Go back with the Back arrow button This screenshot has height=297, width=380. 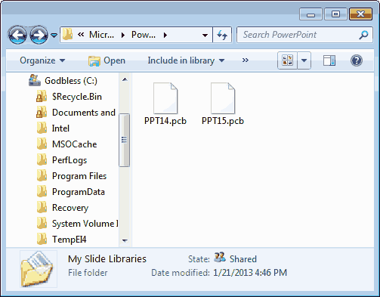coord(17,35)
